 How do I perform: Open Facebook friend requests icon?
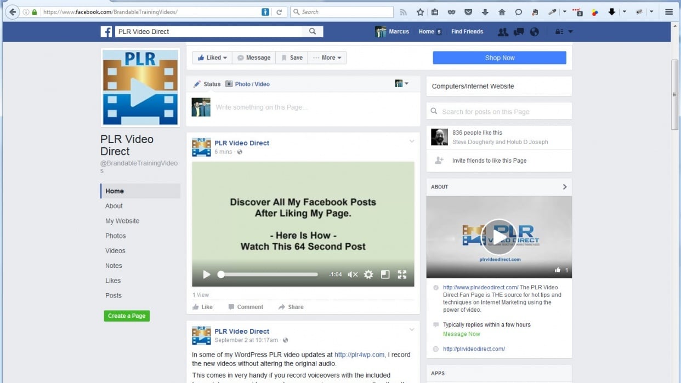point(502,32)
